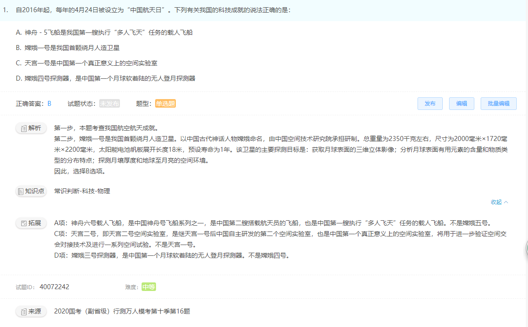
Task: Click the 知识点 icon label
Action: 31,191
